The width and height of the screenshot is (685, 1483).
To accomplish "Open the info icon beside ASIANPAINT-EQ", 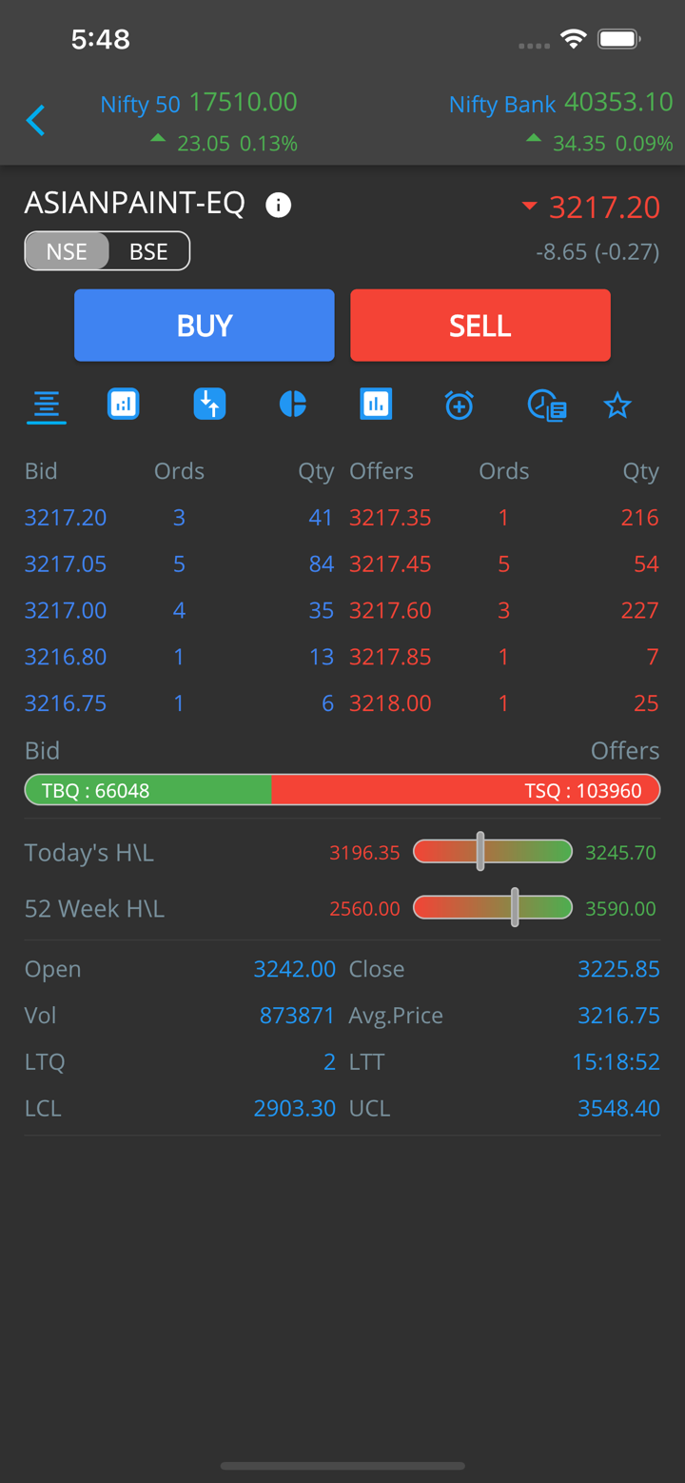I will coord(278,205).
